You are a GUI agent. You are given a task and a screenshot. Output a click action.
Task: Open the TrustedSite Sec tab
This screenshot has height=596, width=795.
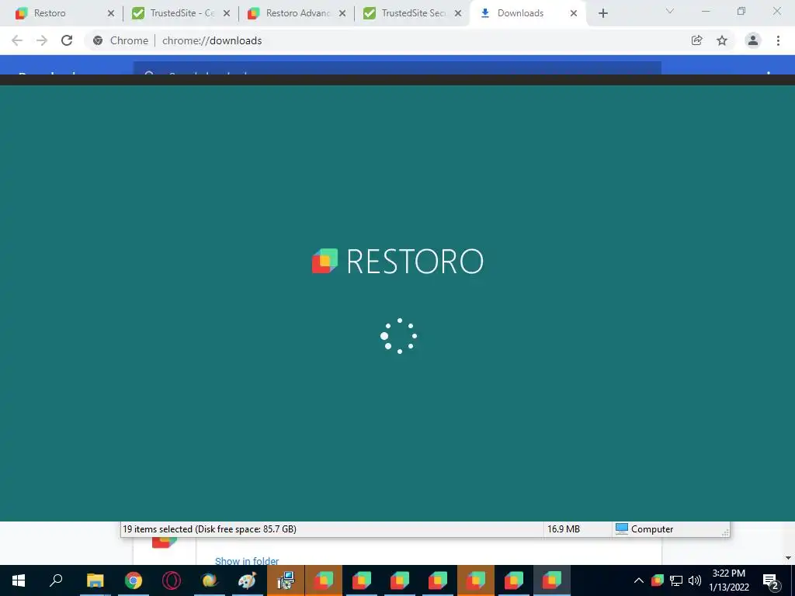[x=413, y=13]
